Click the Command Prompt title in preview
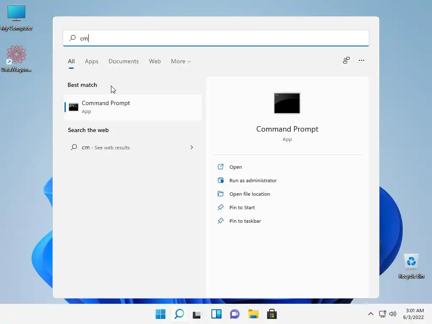The height and width of the screenshot is (324, 432). 287,129
